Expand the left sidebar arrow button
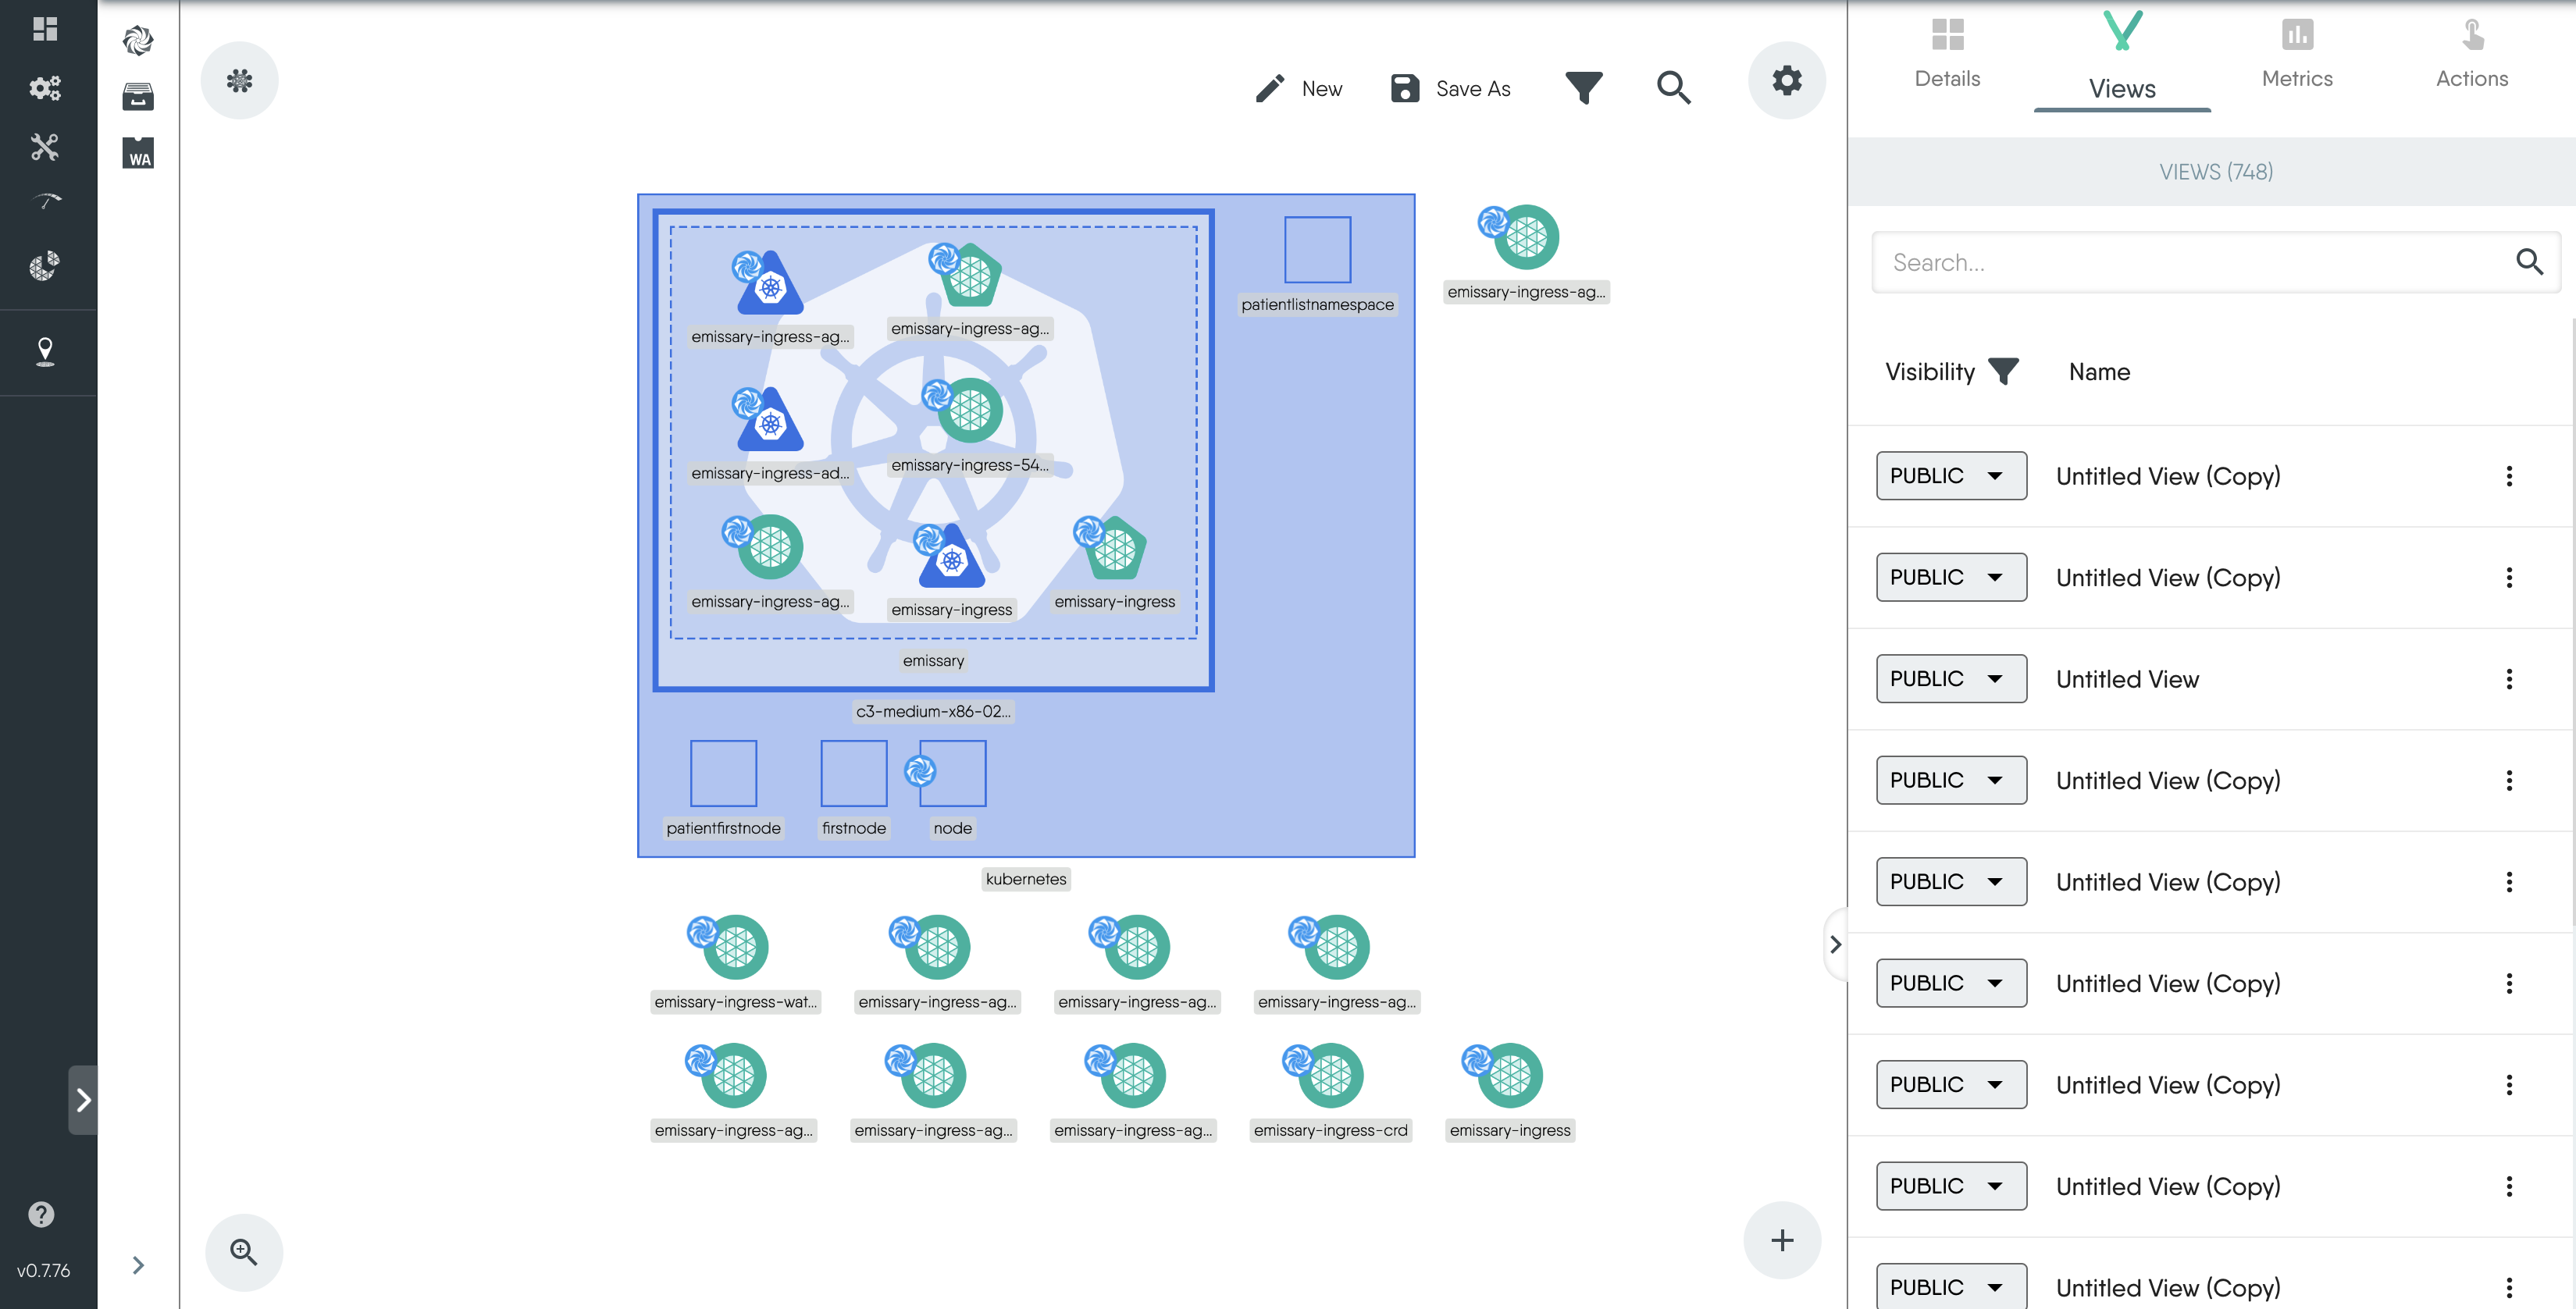Image resolution: width=2576 pixels, height=1309 pixels. pos(83,1100)
